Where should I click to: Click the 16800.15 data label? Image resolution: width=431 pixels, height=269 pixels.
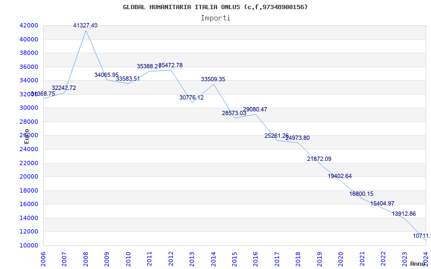click(x=362, y=194)
